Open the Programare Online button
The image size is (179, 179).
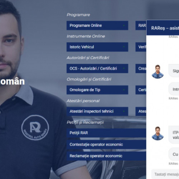click(x=97, y=25)
